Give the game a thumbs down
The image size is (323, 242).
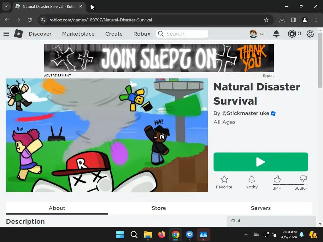(303, 179)
